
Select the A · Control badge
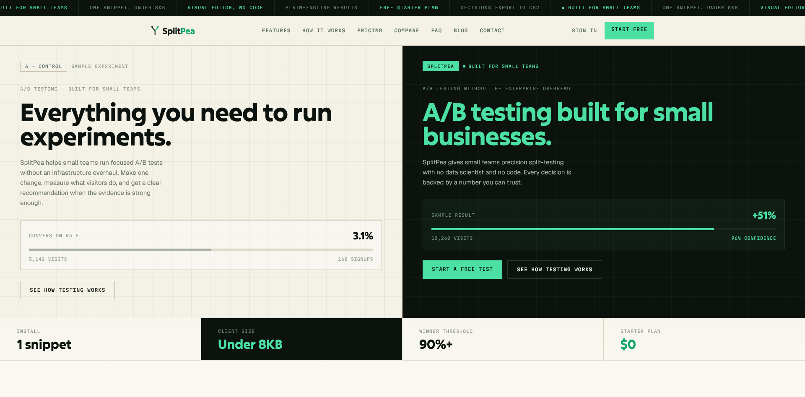pyautogui.click(x=44, y=66)
